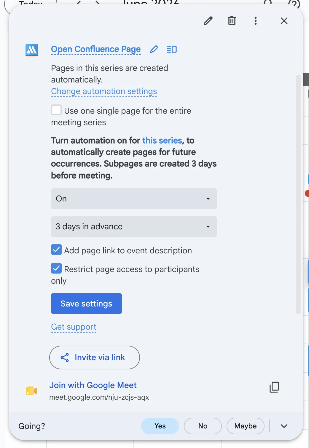Close the event details popup
309x448 pixels.
click(284, 21)
